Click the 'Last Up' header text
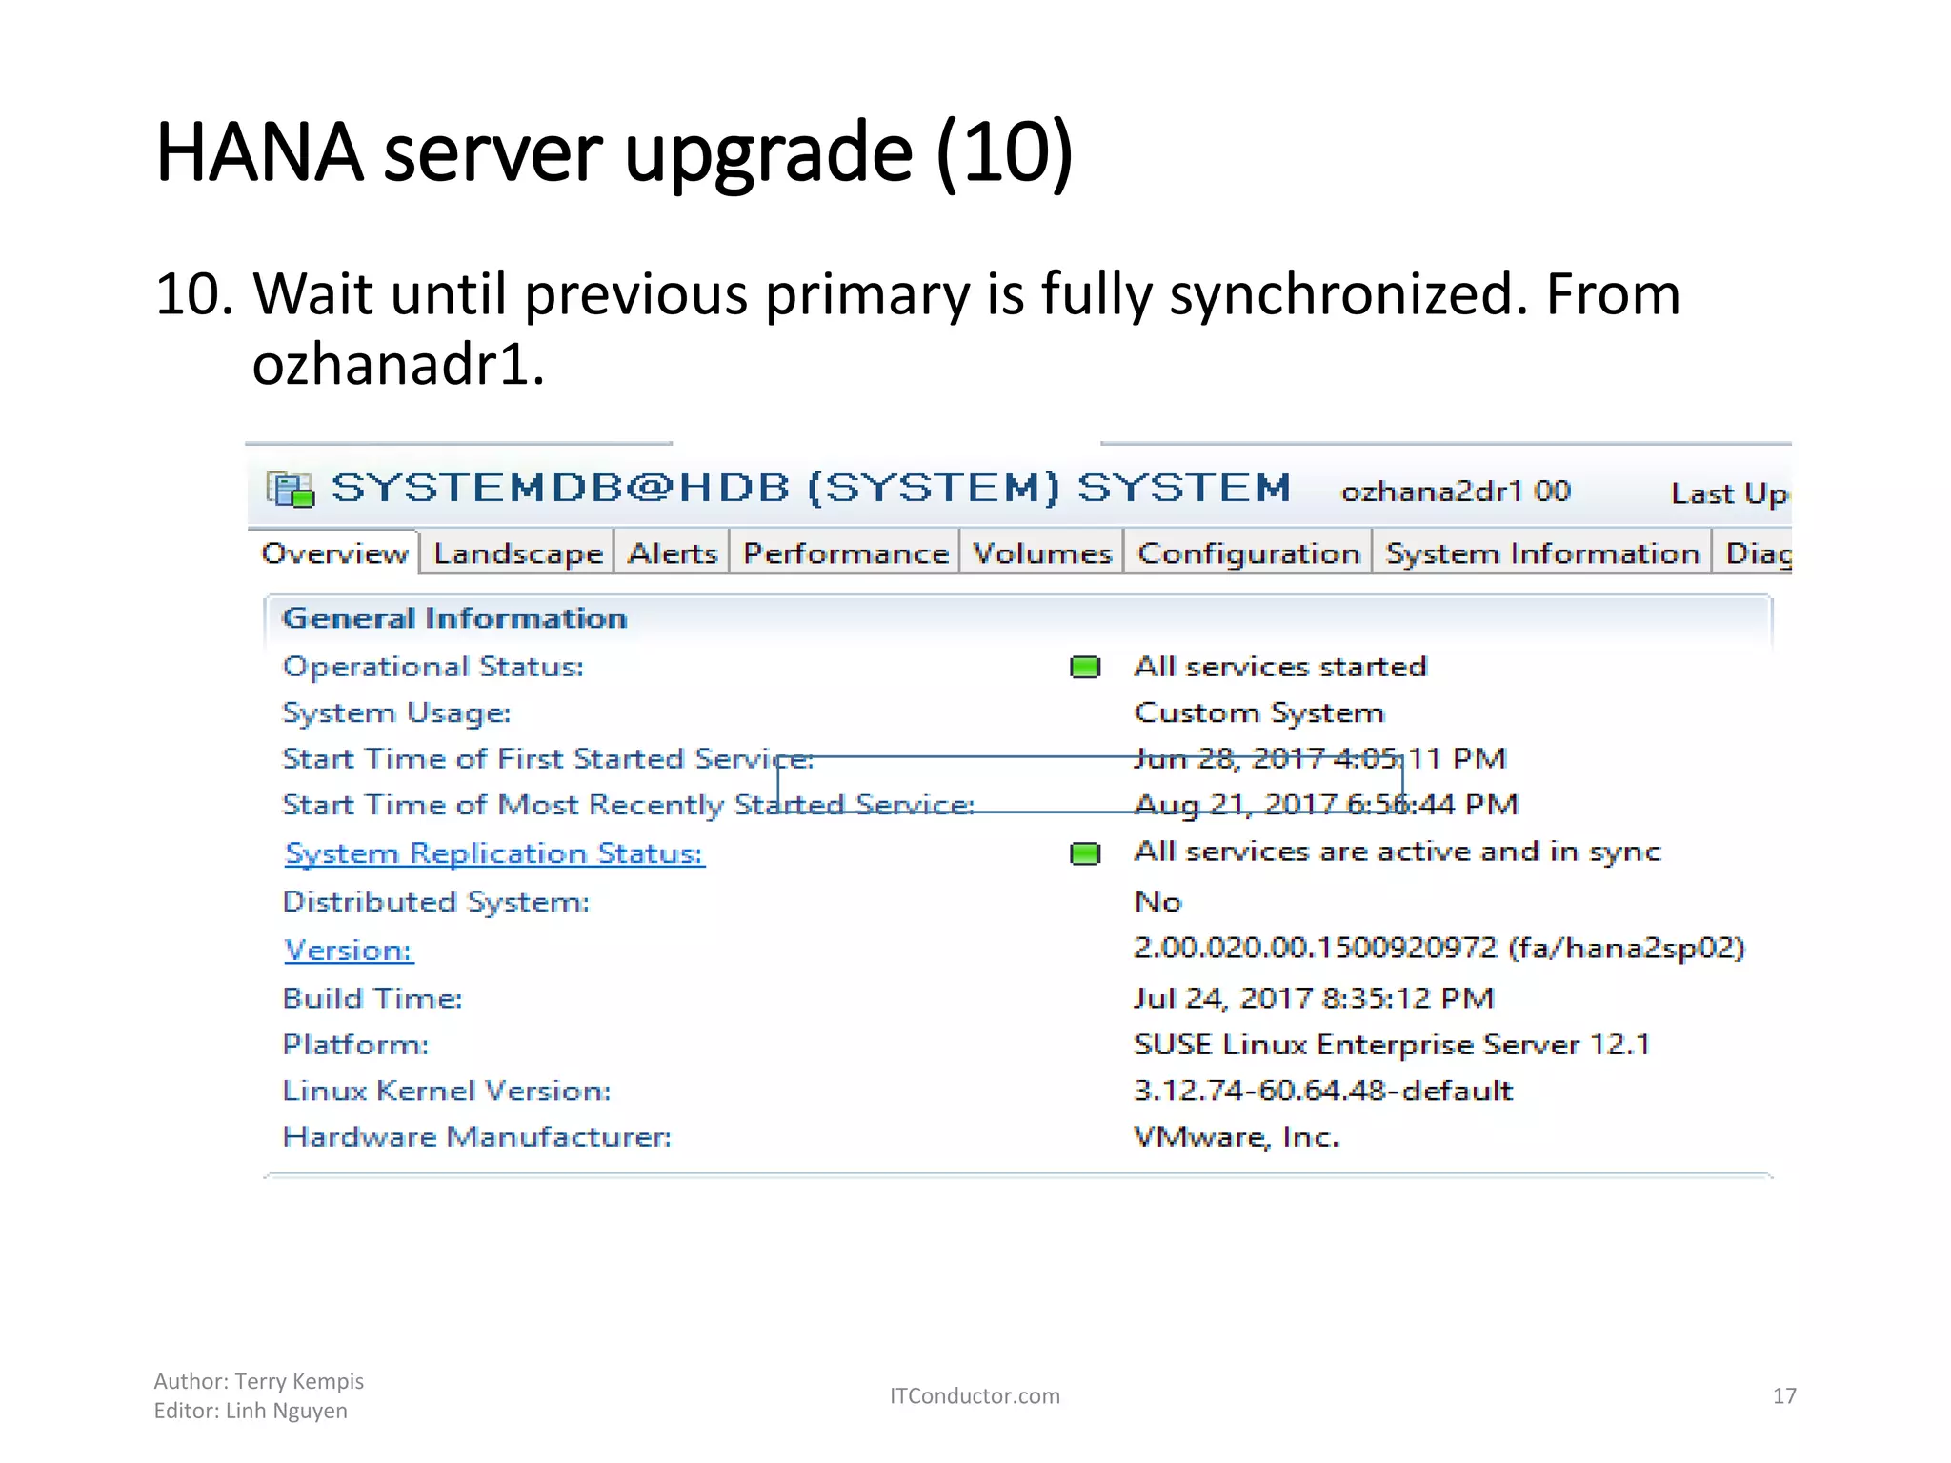Viewport: 1951px width, 1463px height. (x=1730, y=493)
